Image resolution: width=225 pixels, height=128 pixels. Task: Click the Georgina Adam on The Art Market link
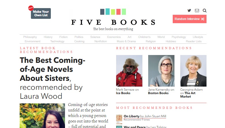pyautogui.click(x=191, y=93)
